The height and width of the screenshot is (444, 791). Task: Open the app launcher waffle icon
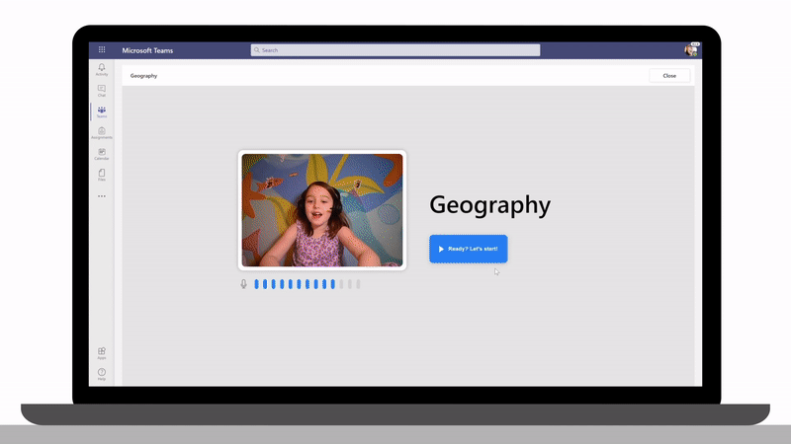pos(102,49)
